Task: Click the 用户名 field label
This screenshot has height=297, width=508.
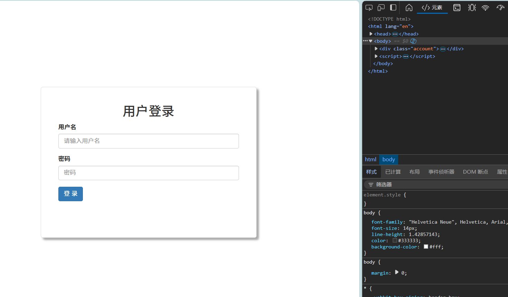Action: point(67,127)
